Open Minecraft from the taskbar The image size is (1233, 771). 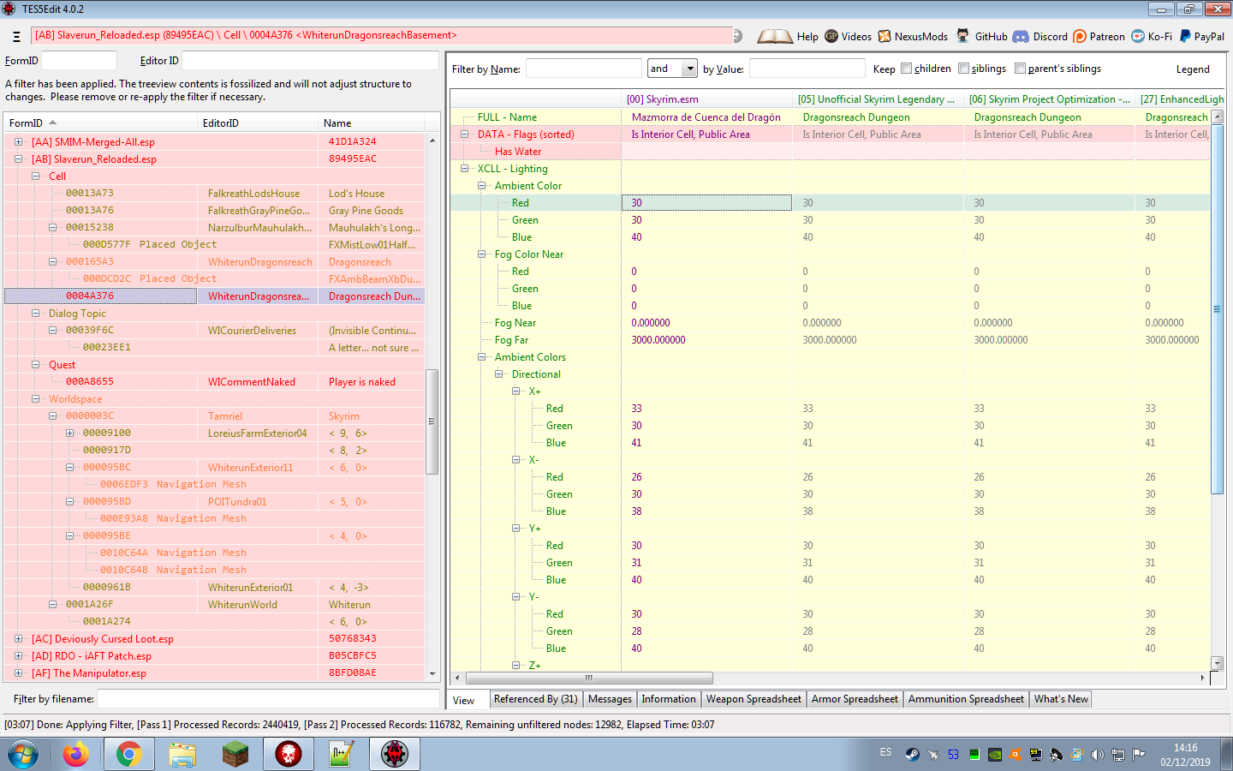[x=235, y=754]
